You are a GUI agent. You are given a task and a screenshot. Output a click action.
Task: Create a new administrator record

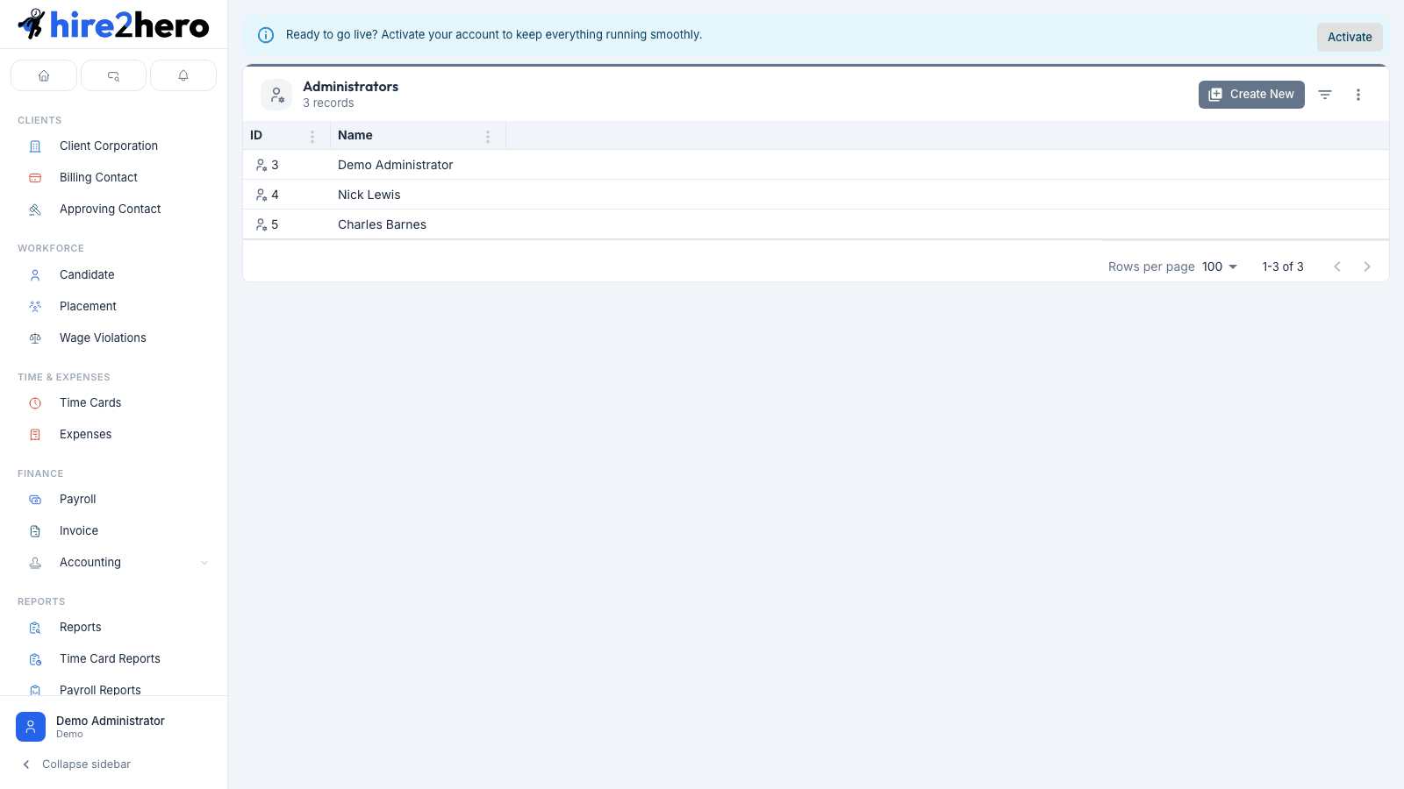point(1251,95)
